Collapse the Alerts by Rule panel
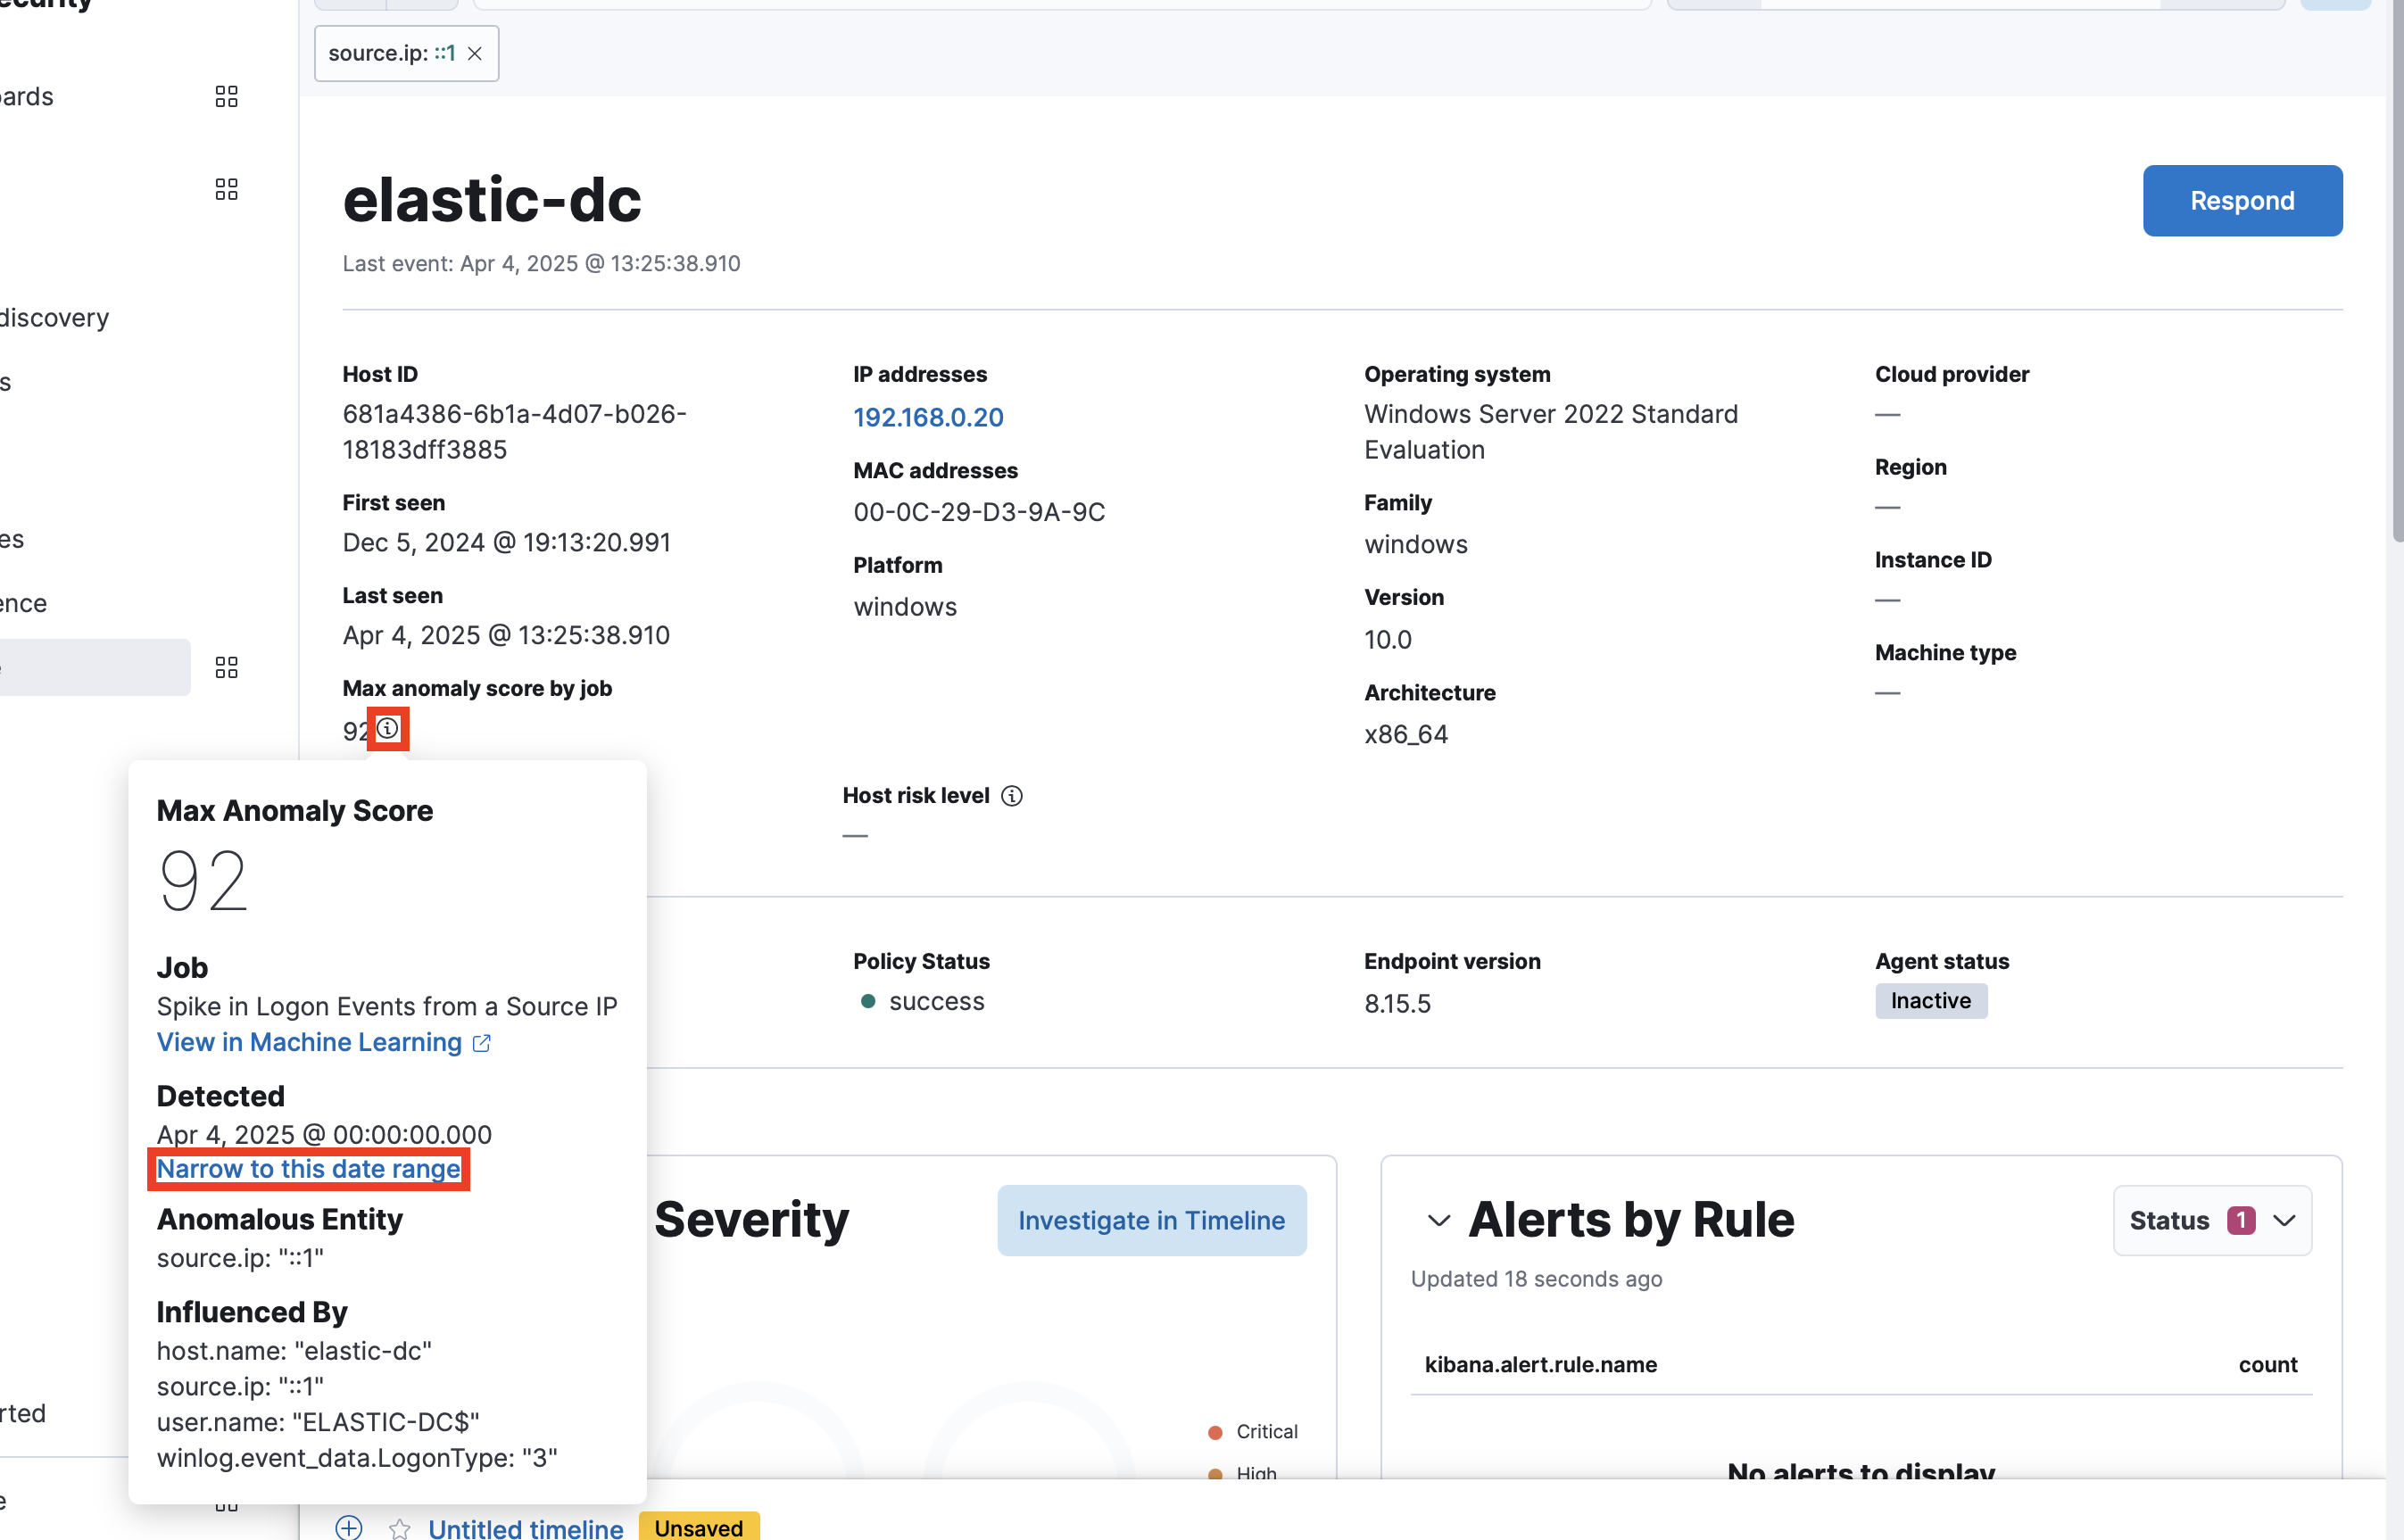The width and height of the screenshot is (2404, 1540). coord(1438,1221)
